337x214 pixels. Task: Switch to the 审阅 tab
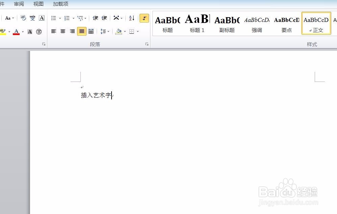(x=19, y=4)
